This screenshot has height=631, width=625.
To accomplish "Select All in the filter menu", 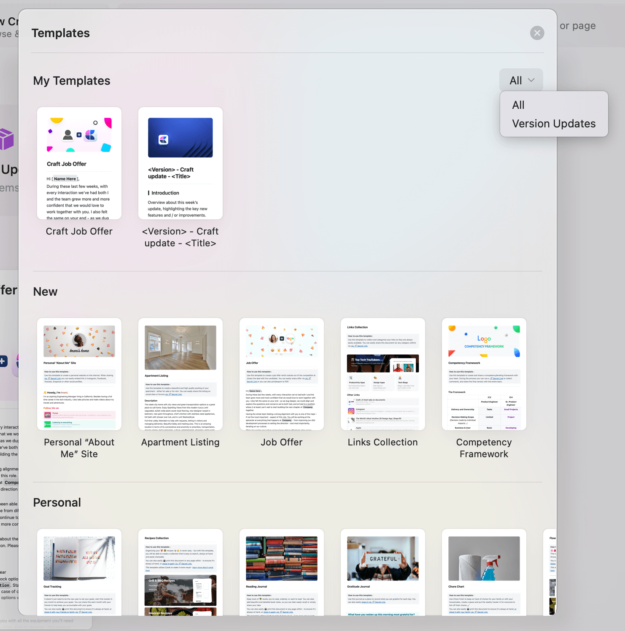I will (518, 105).
